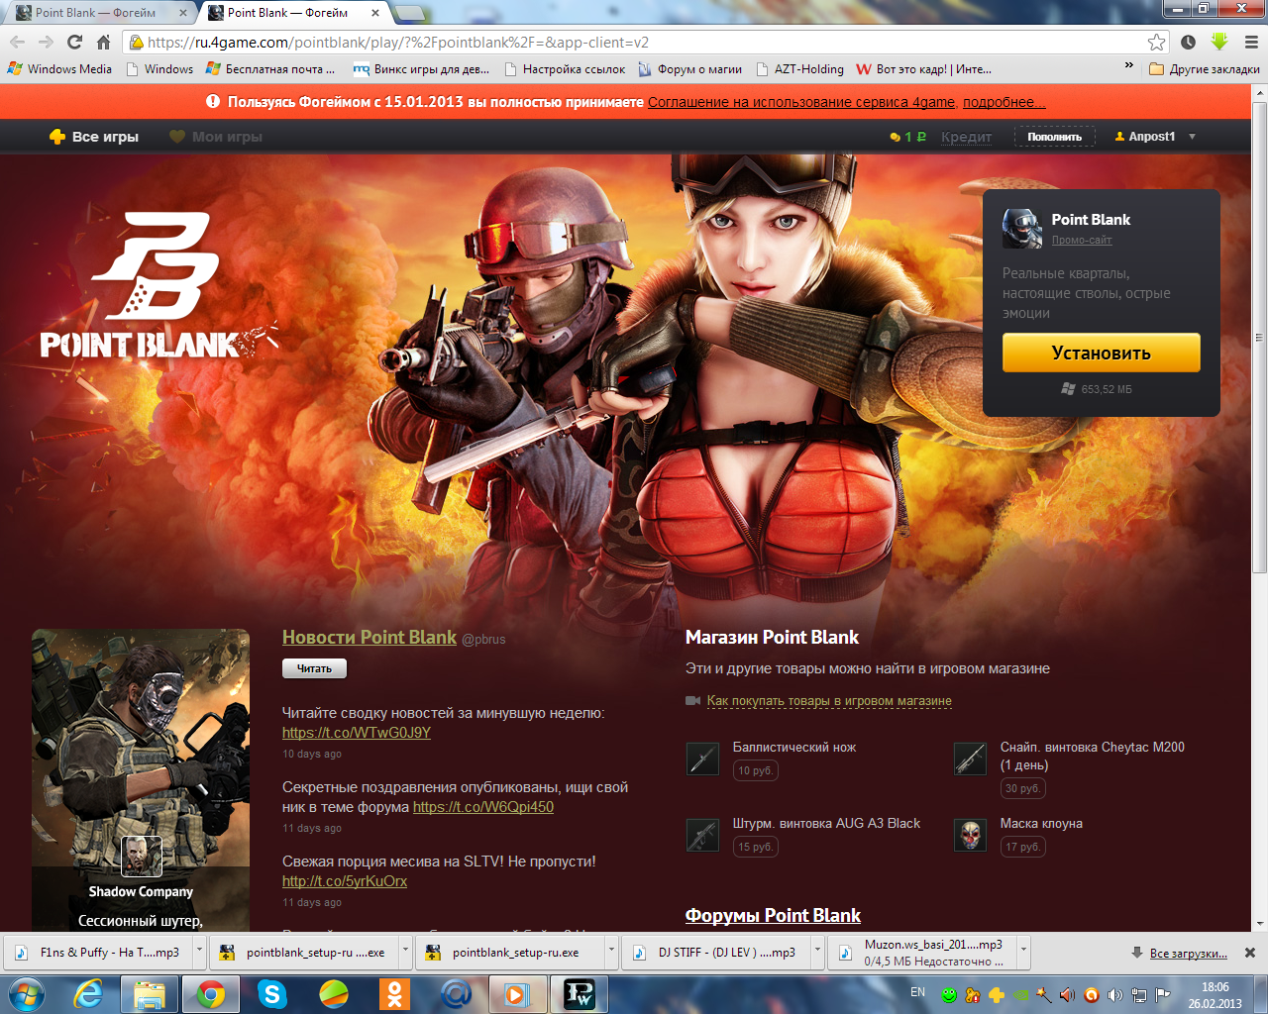Open the pointblank_setup-ru.exe download menu arrow
The image size is (1268, 1014).
point(611,953)
